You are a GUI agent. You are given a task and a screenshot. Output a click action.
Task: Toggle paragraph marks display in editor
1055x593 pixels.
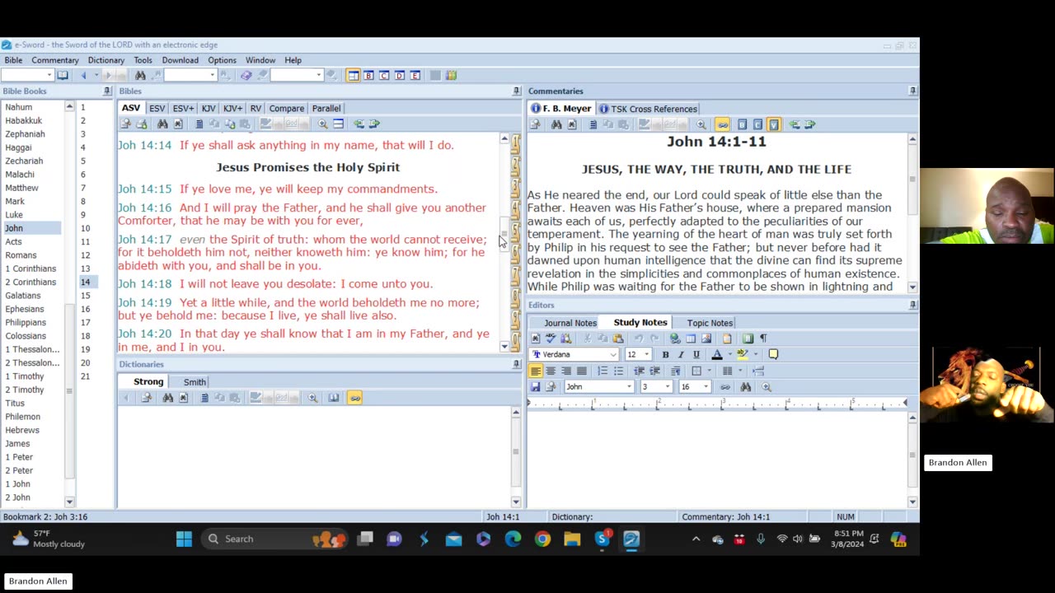(x=763, y=339)
